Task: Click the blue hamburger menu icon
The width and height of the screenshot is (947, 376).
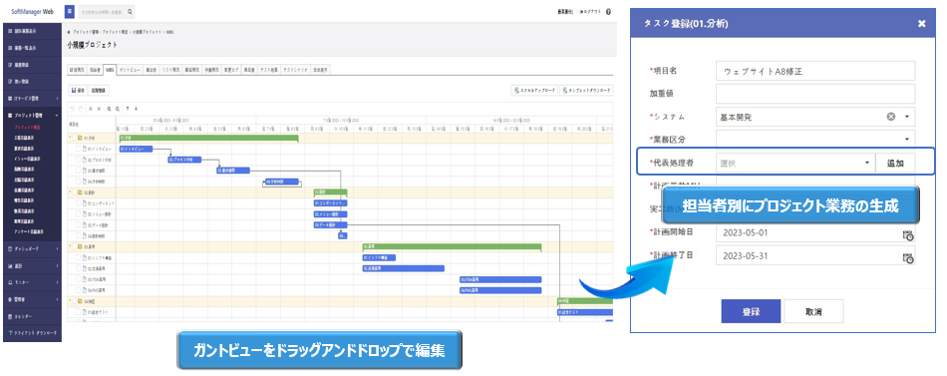Action: pyautogui.click(x=70, y=12)
